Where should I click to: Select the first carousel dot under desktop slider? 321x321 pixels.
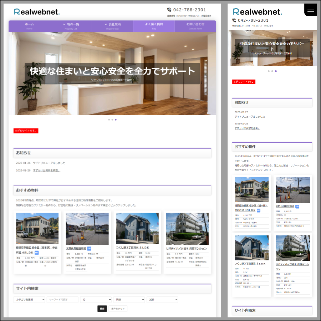pos(109,119)
